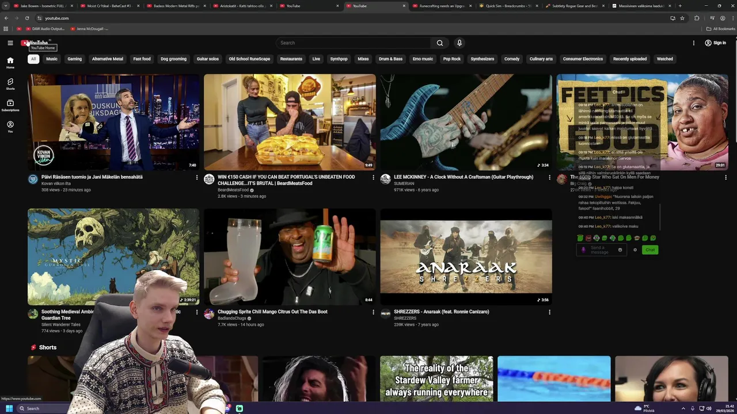Open options for 600lb Star video
This screenshot has width=737, height=414.
pos(725,177)
